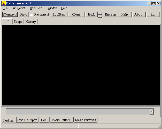Image resolution: width=162 pixels, height=129 pixels.
Task: Close the DxRetriever window
Action: (158, 3)
